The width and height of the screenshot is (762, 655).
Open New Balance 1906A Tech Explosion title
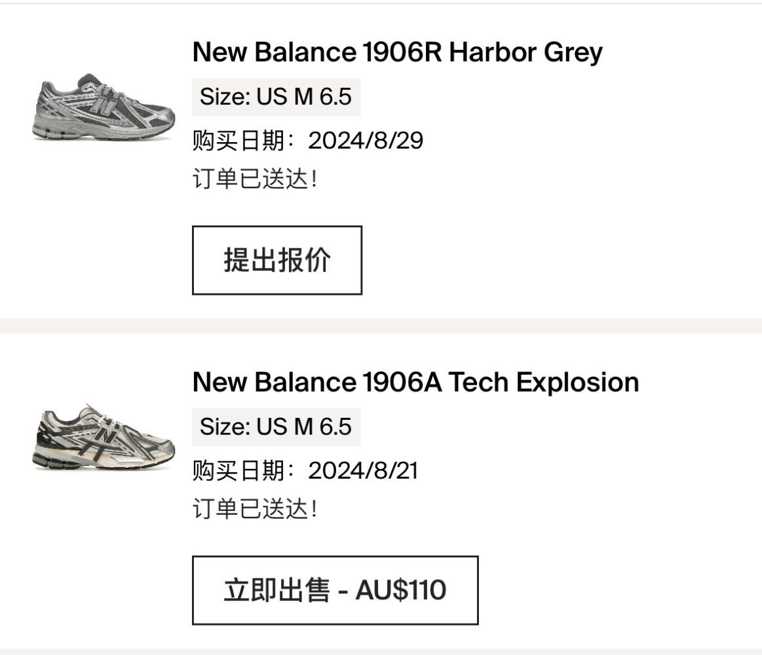pos(415,382)
